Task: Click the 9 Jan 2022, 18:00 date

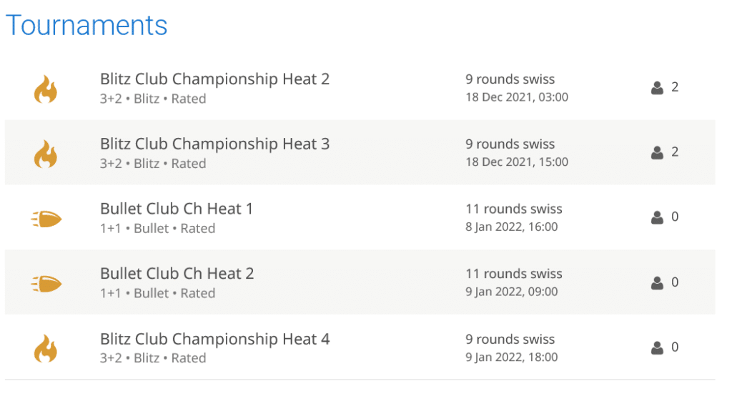Action: click(512, 357)
